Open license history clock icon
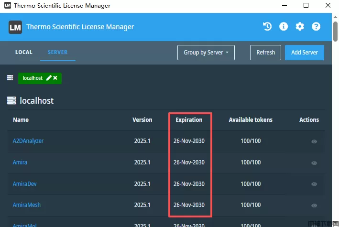 [267, 27]
